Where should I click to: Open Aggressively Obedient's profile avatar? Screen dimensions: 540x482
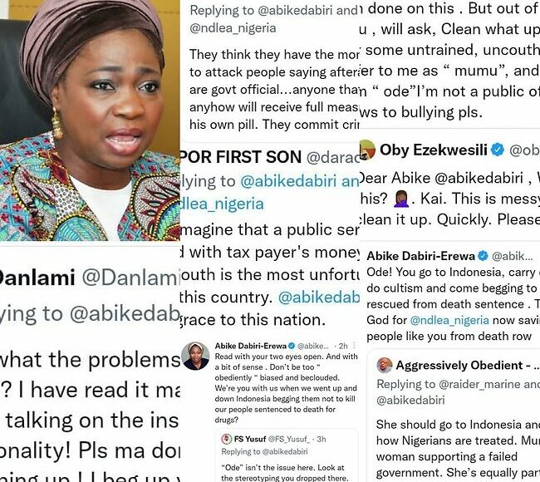385,365
